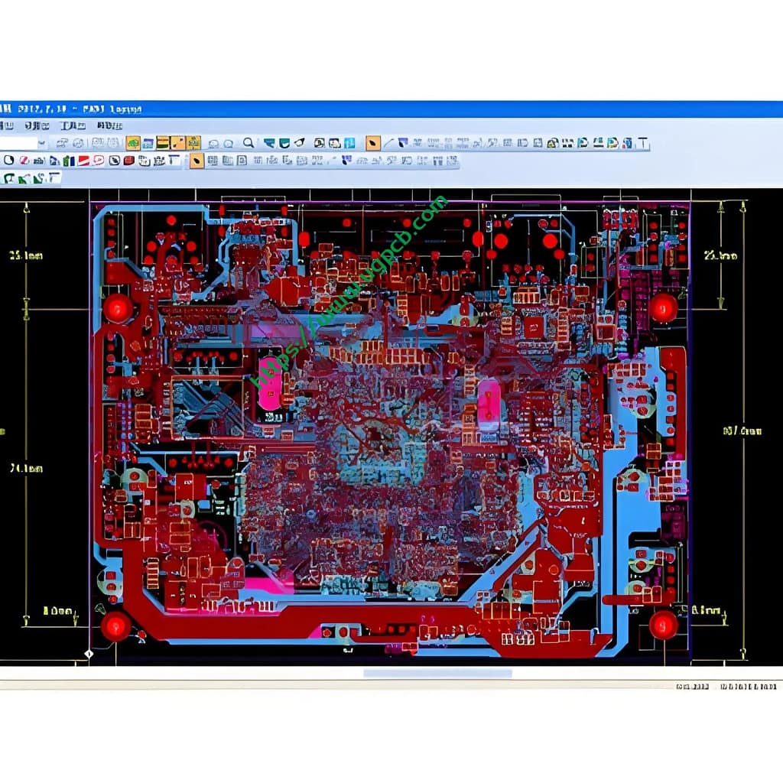Open the last menu in the menu bar

[109, 125]
